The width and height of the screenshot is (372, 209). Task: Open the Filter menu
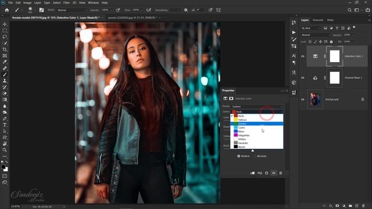tap(66, 2)
